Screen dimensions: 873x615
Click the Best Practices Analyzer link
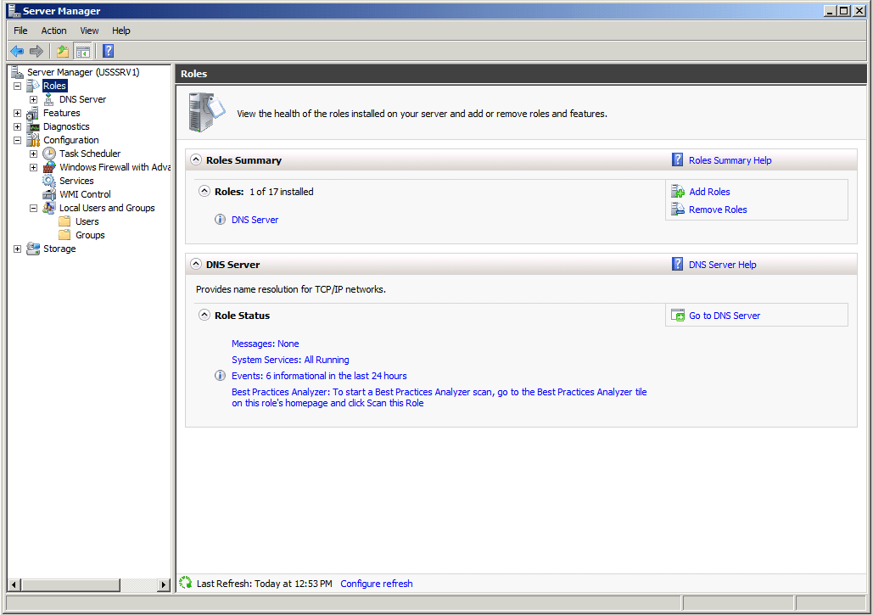click(439, 397)
